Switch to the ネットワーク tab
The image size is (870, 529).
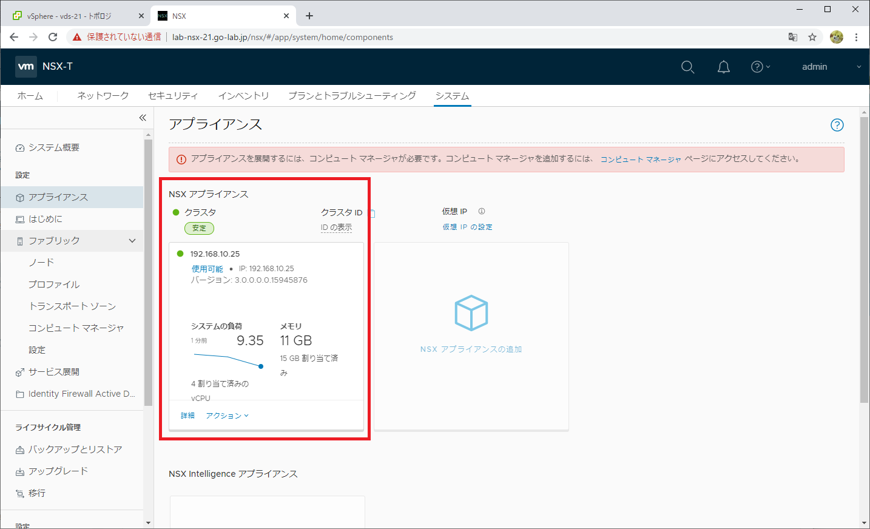pos(103,96)
